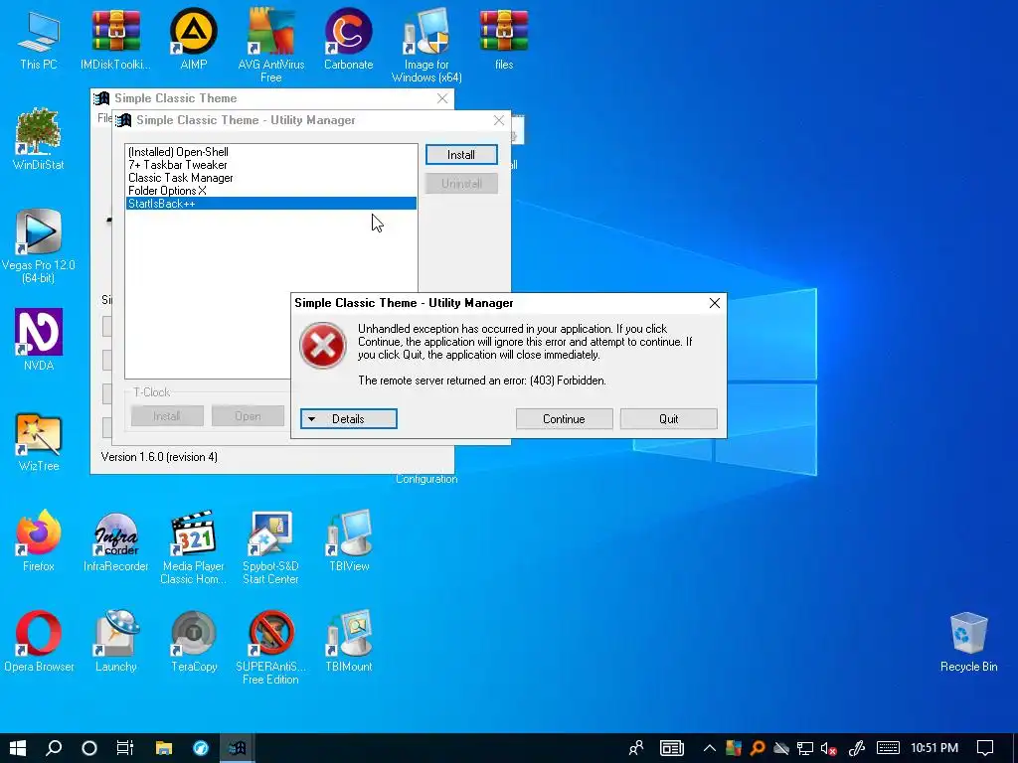Image resolution: width=1018 pixels, height=763 pixels.
Task: Open People icon on taskbar
Action: point(636,748)
